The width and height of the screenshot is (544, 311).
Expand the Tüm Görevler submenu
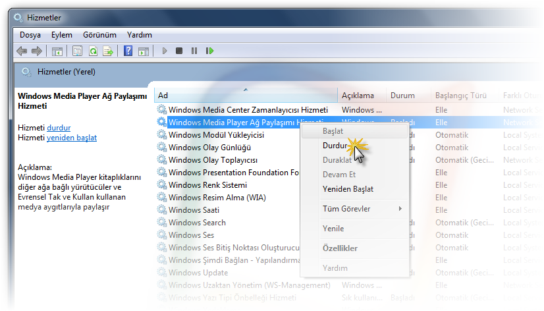[x=354, y=209]
